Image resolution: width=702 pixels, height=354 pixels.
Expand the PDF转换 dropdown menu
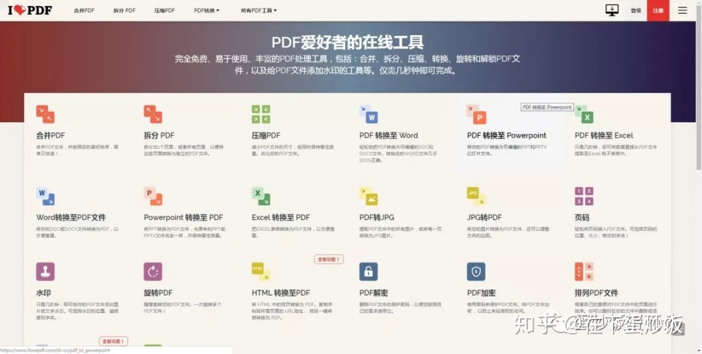point(207,10)
